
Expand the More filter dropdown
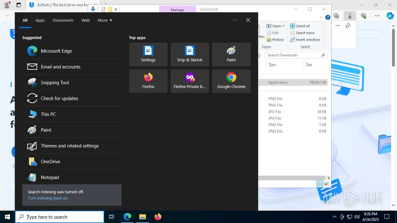click(x=105, y=20)
